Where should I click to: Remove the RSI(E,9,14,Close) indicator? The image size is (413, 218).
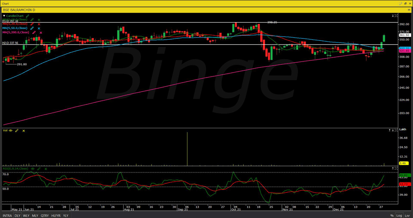point(46,169)
